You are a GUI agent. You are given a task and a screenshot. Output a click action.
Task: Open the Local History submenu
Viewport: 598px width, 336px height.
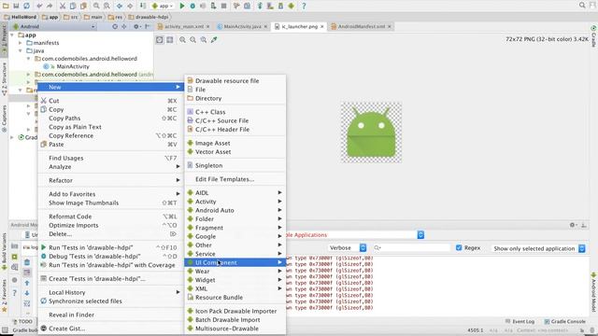110,292
